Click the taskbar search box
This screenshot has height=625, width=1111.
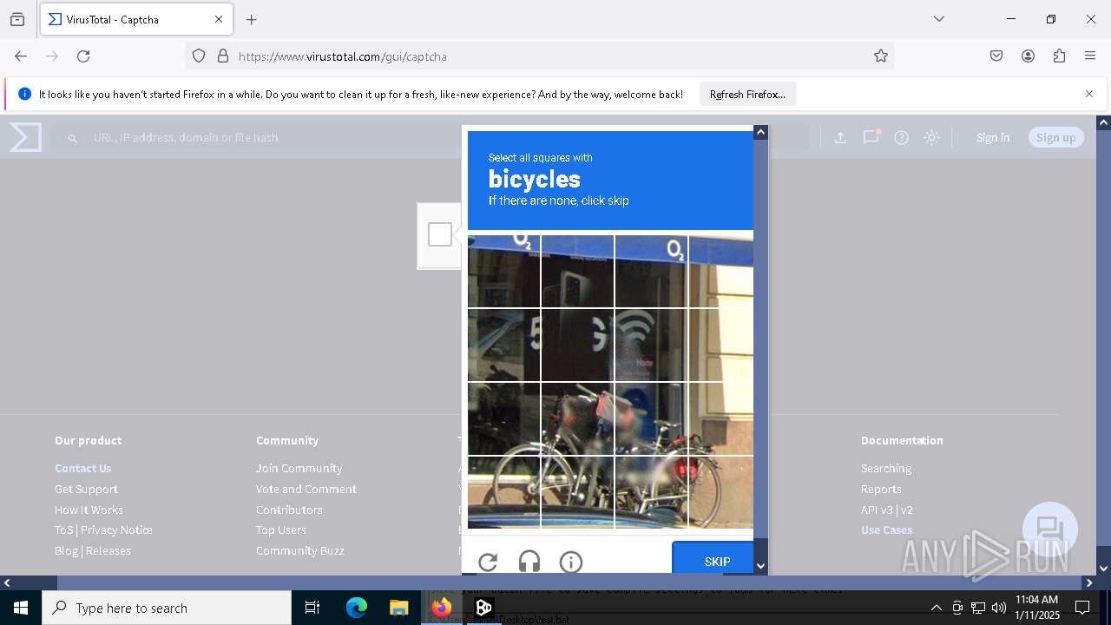tap(167, 608)
